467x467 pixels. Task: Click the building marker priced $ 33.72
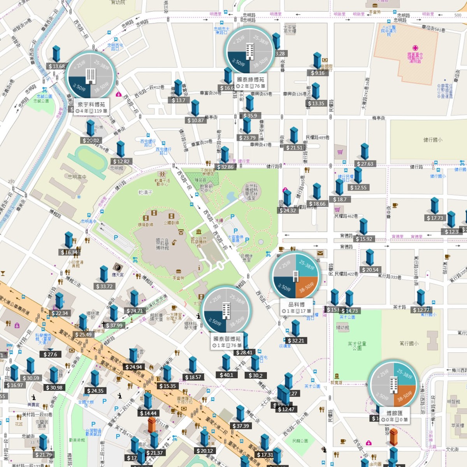[104, 274]
